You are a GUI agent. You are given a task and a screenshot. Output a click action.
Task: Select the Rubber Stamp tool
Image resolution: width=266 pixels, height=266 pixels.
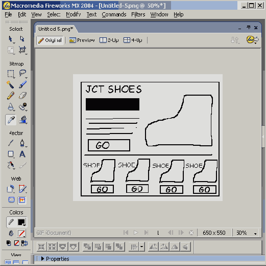pyautogui.click(x=22, y=107)
